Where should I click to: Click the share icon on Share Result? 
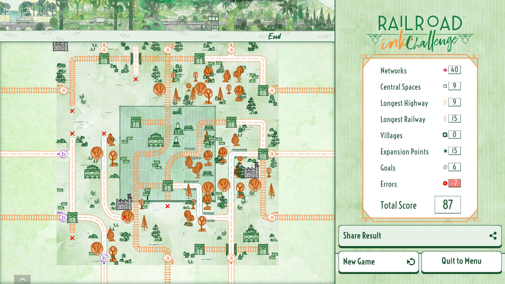(x=492, y=236)
